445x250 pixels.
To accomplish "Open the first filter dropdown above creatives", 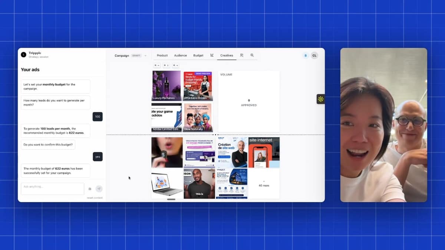I will 157,65.
